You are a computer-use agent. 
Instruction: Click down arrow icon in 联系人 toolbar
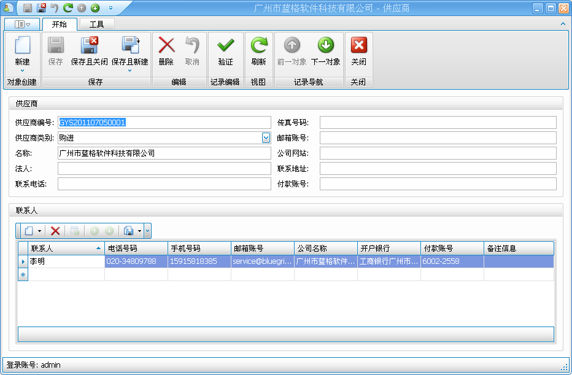tap(109, 231)
